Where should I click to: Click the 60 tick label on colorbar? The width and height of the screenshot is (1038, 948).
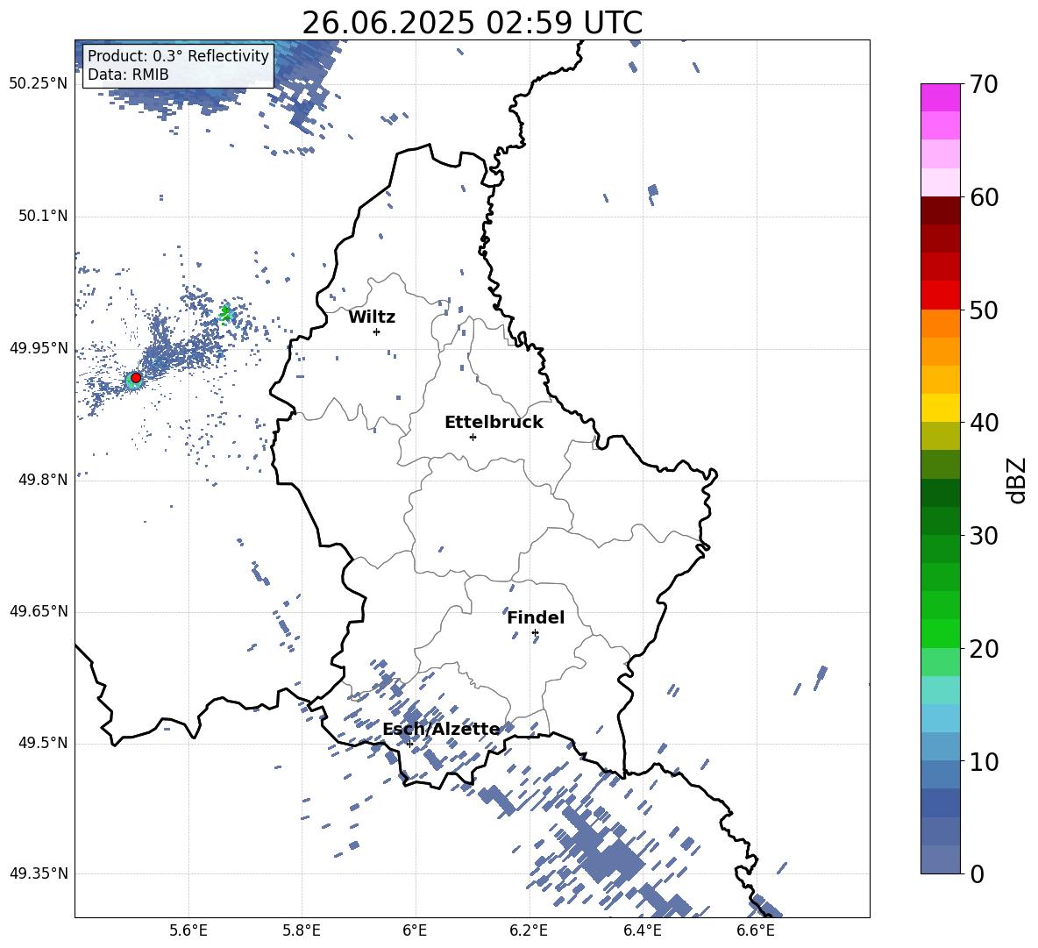coord(984,197)
